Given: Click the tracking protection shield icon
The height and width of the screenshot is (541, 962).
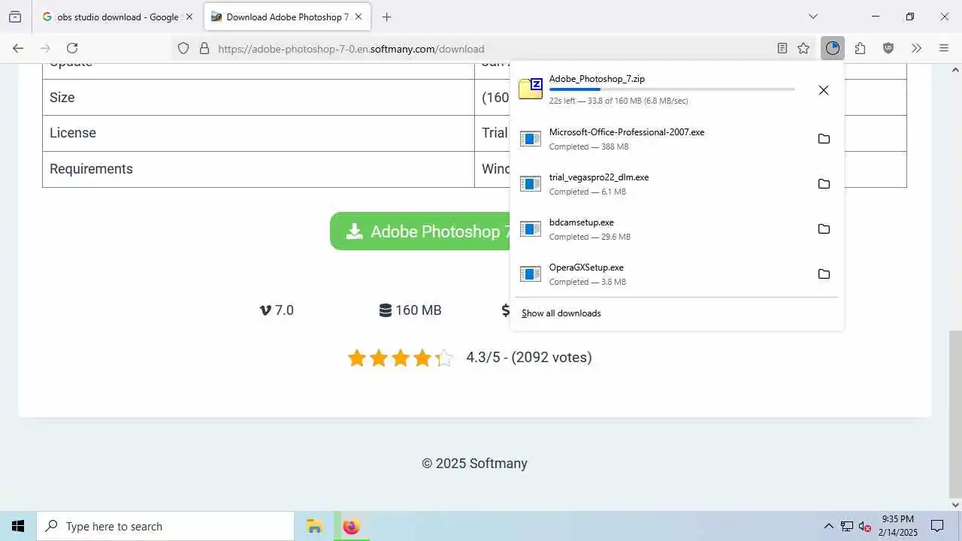Looking at the screenshot, I should pos(183,48).
